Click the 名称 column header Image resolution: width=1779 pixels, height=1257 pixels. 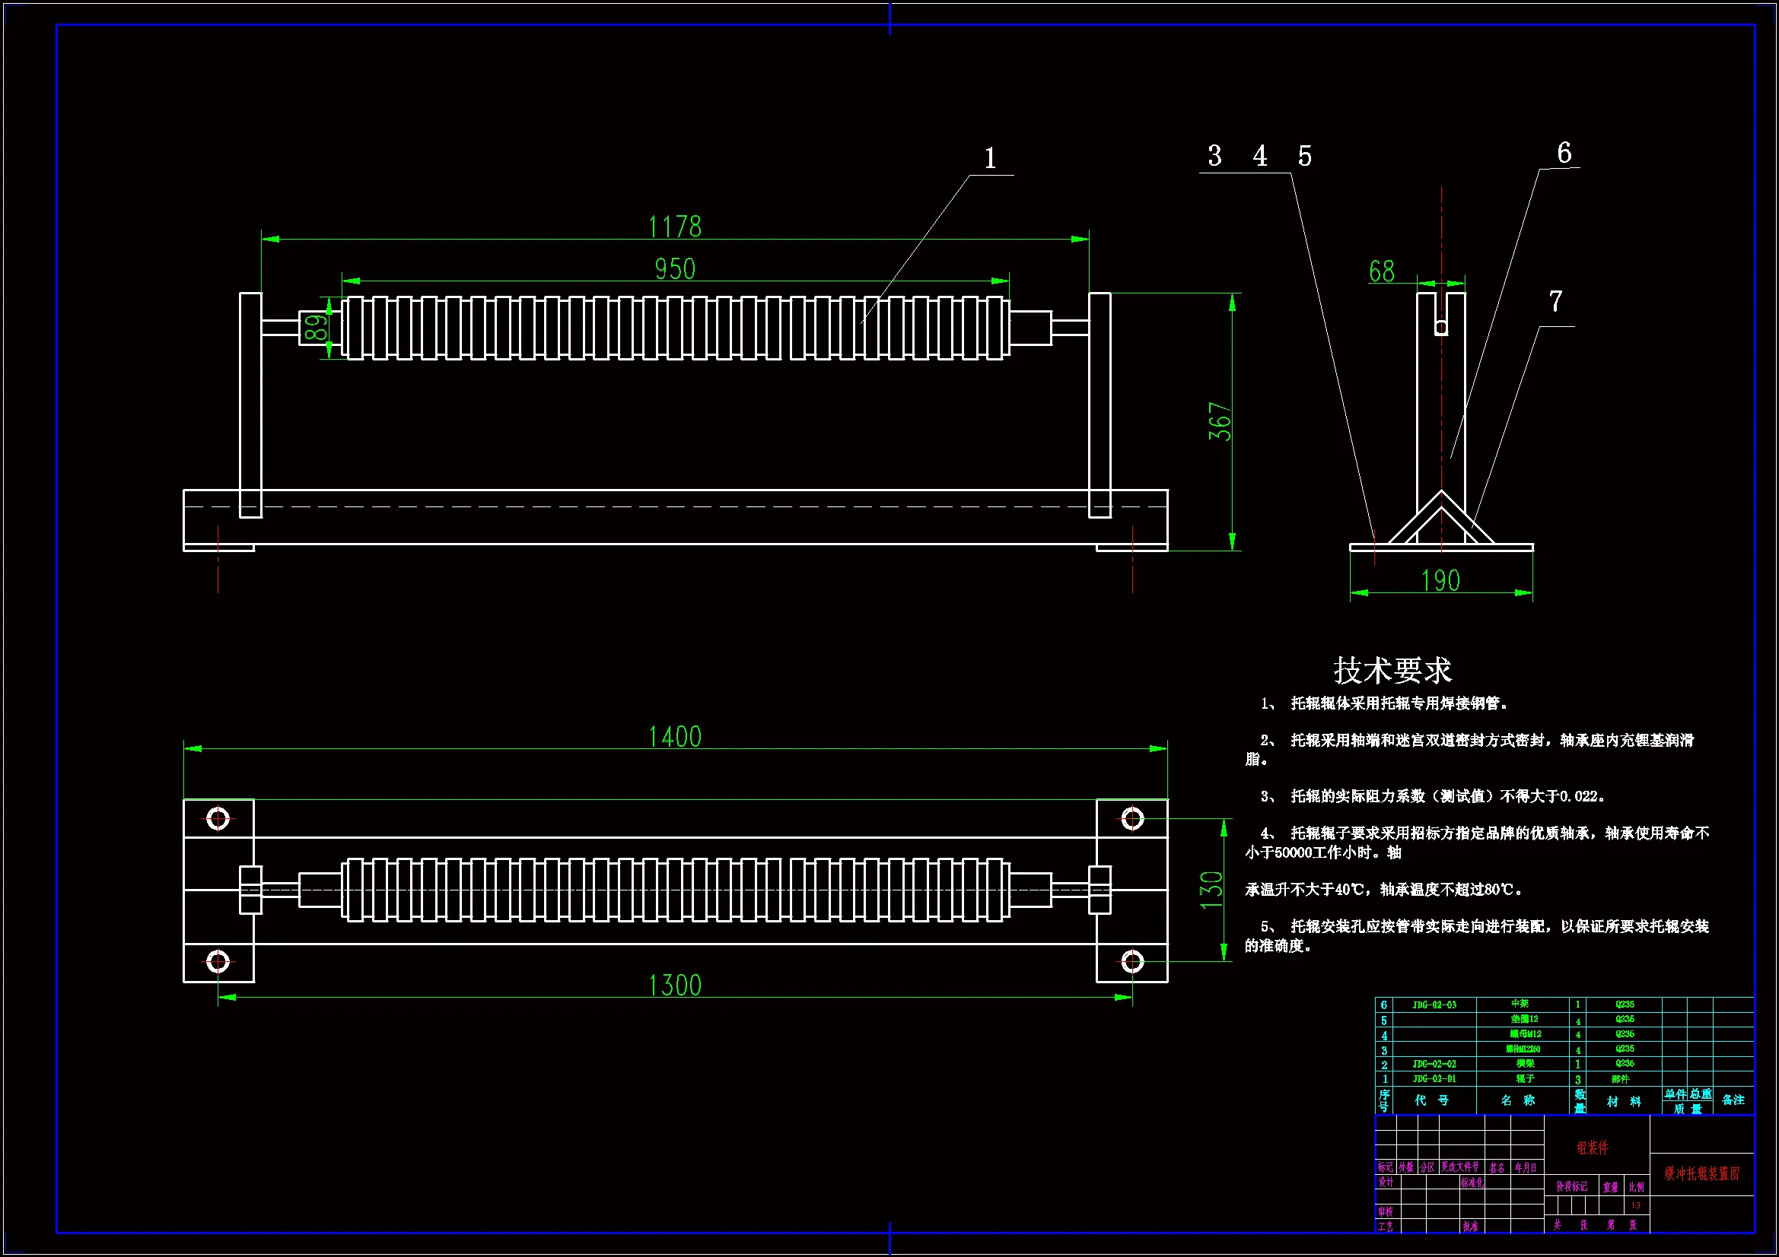click(x=1517, y=1100)
